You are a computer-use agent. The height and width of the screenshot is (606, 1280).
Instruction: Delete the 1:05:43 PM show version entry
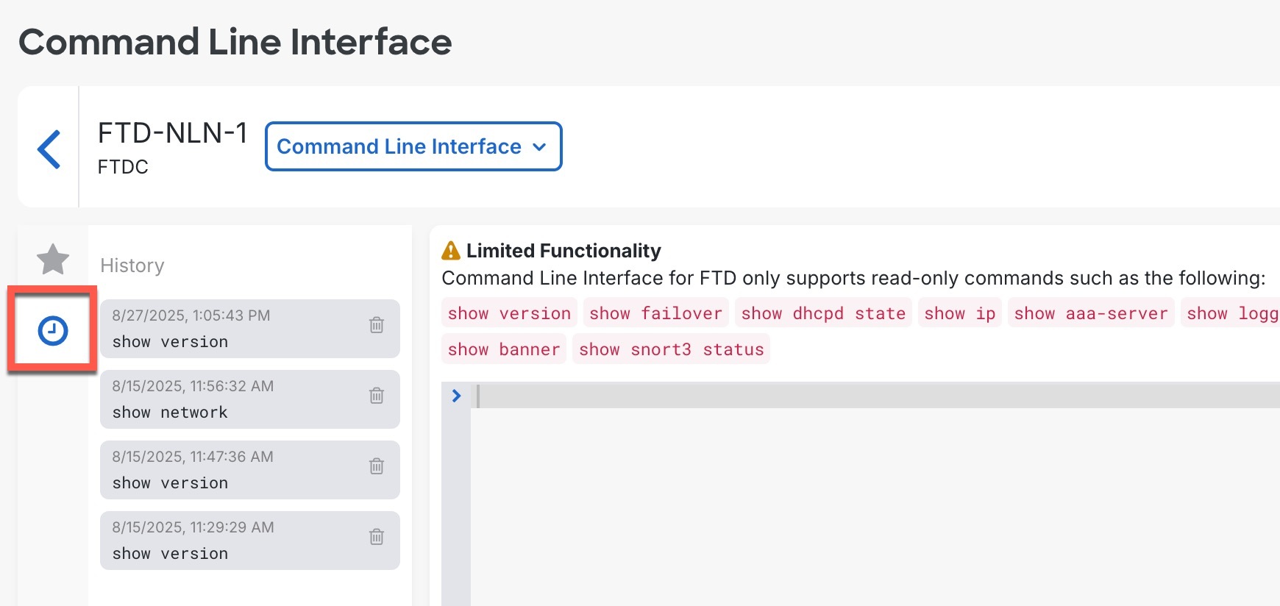(x=377, y=325)
